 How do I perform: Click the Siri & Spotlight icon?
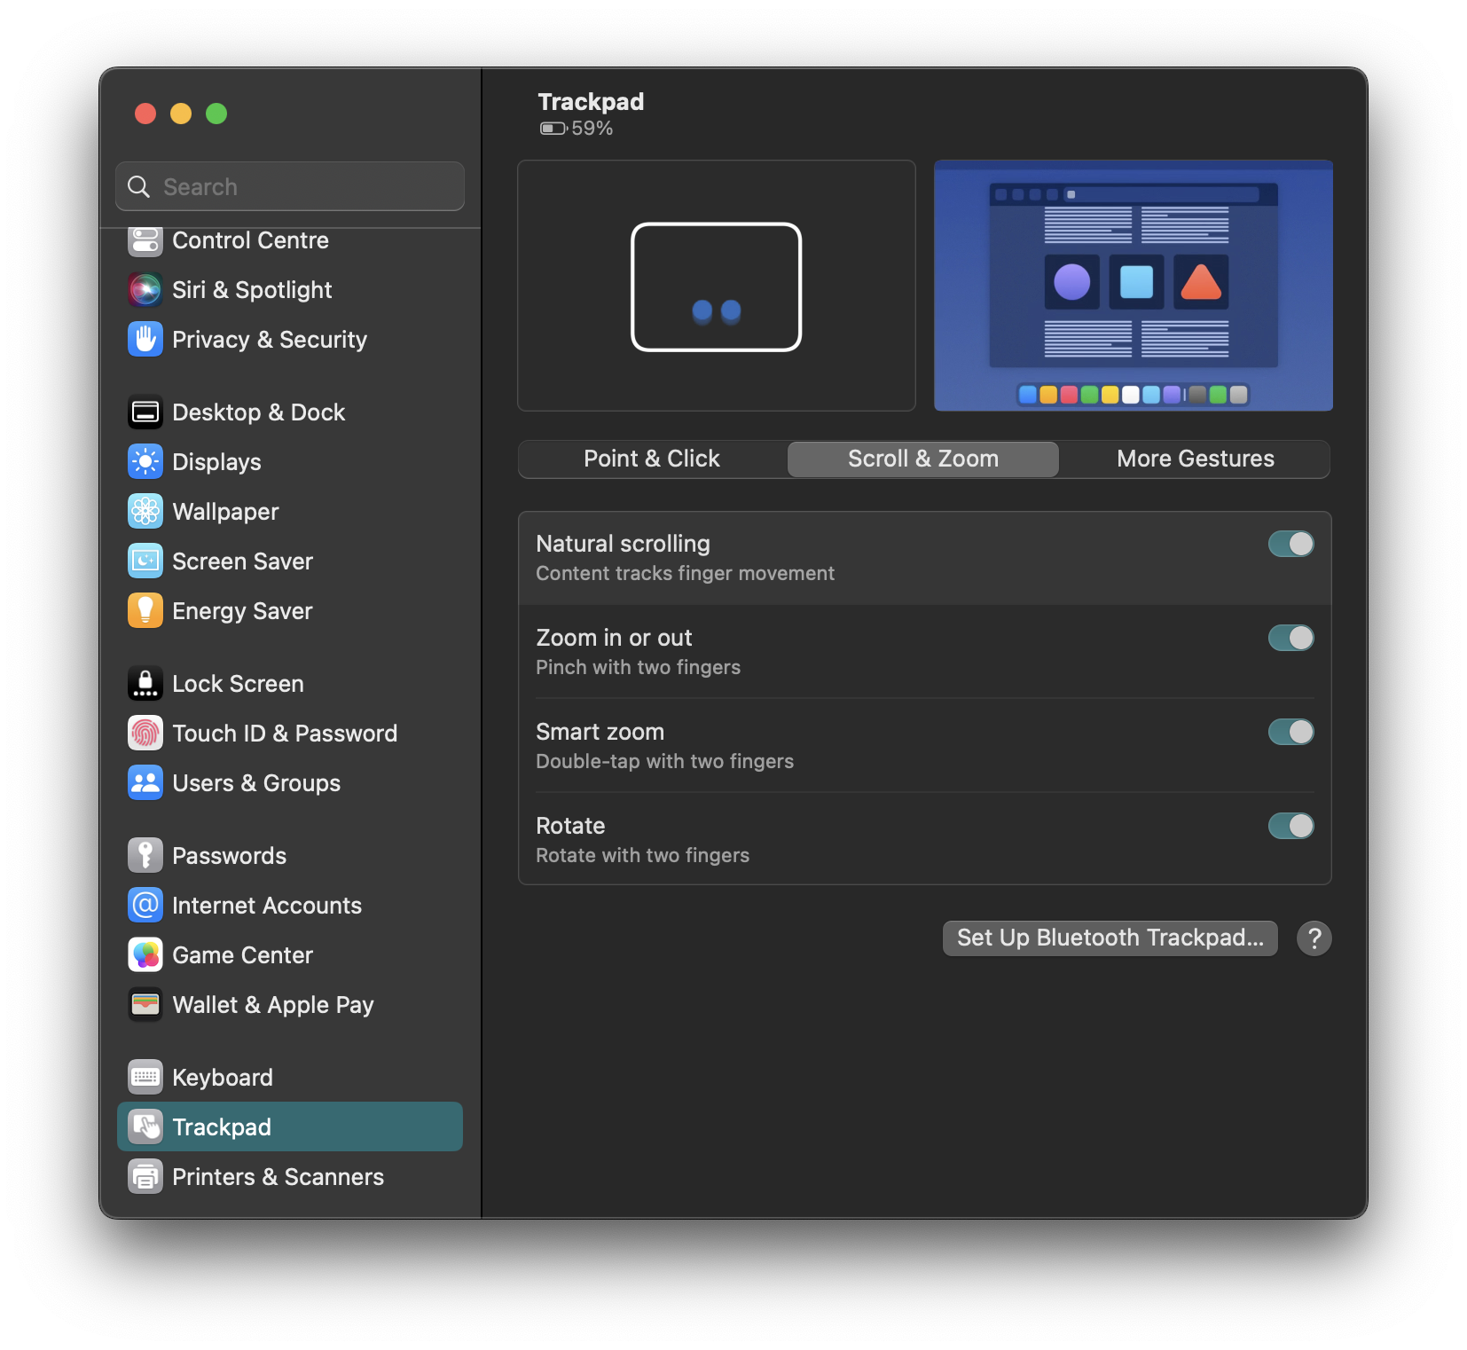tap(145, 290)
